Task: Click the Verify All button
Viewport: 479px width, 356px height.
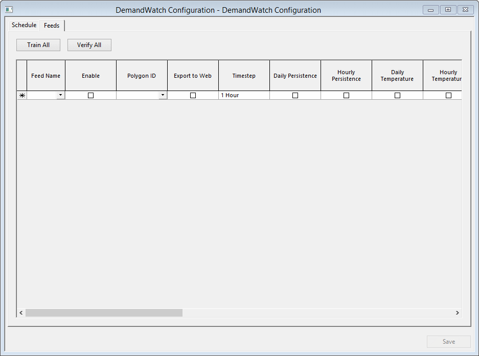Action: tap(89, 44)
